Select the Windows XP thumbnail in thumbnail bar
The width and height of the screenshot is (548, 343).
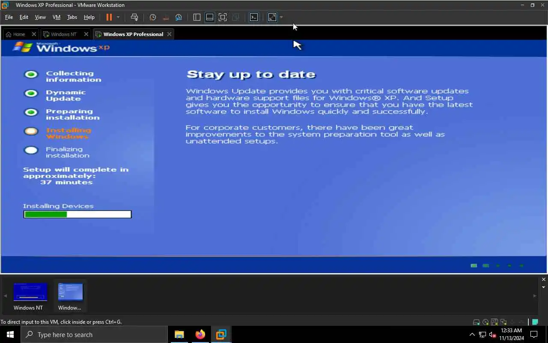pyautogui.click(x=70, y=295)
